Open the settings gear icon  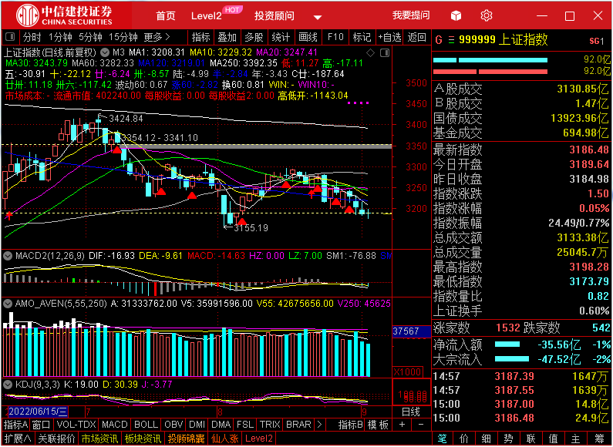(486, 15)
